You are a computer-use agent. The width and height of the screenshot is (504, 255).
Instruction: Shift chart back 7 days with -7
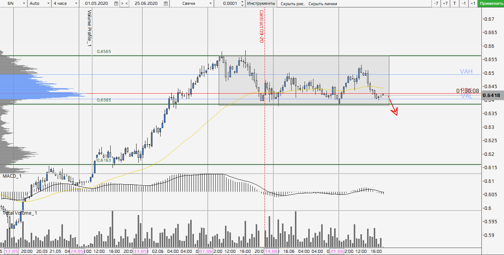[x=436, y=3]
